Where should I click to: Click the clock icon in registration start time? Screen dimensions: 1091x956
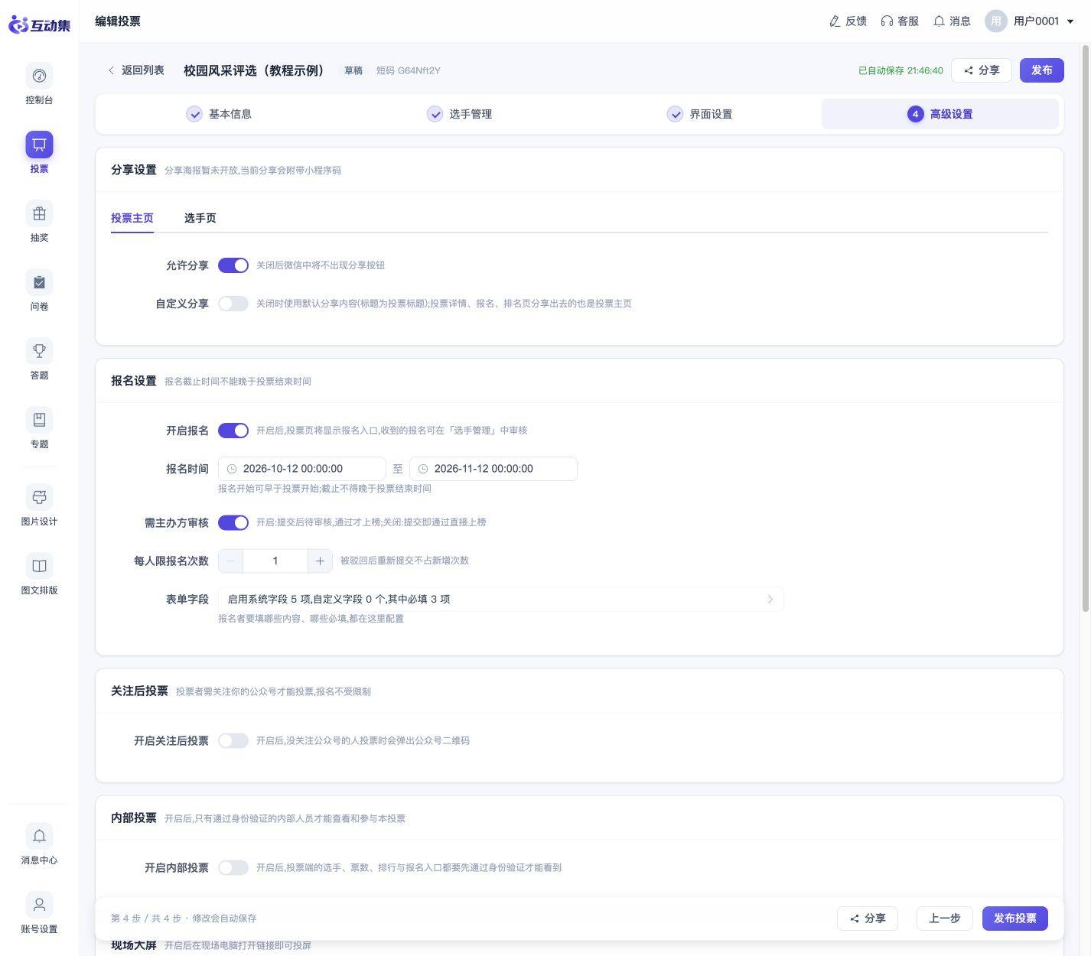point(232,469)
